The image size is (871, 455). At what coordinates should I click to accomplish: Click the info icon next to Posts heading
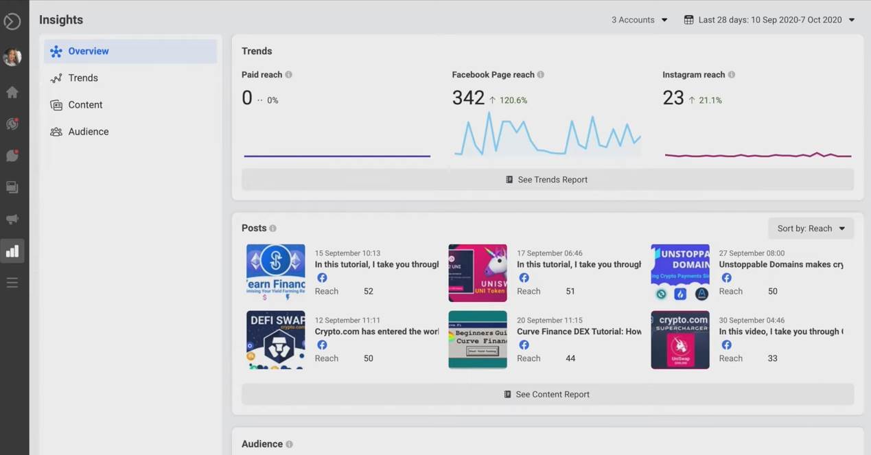(272, 229)
